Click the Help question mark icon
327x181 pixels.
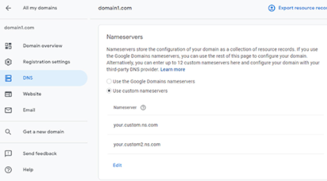point(8,170)
